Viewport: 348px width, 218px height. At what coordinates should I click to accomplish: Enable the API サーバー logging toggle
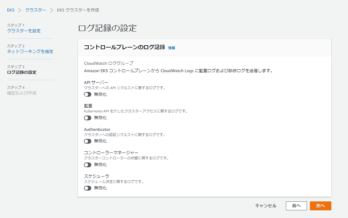point(88,94)
